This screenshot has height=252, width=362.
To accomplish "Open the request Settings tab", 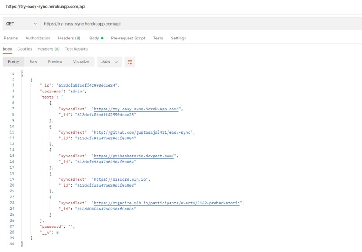I will (x=178, y=38).
